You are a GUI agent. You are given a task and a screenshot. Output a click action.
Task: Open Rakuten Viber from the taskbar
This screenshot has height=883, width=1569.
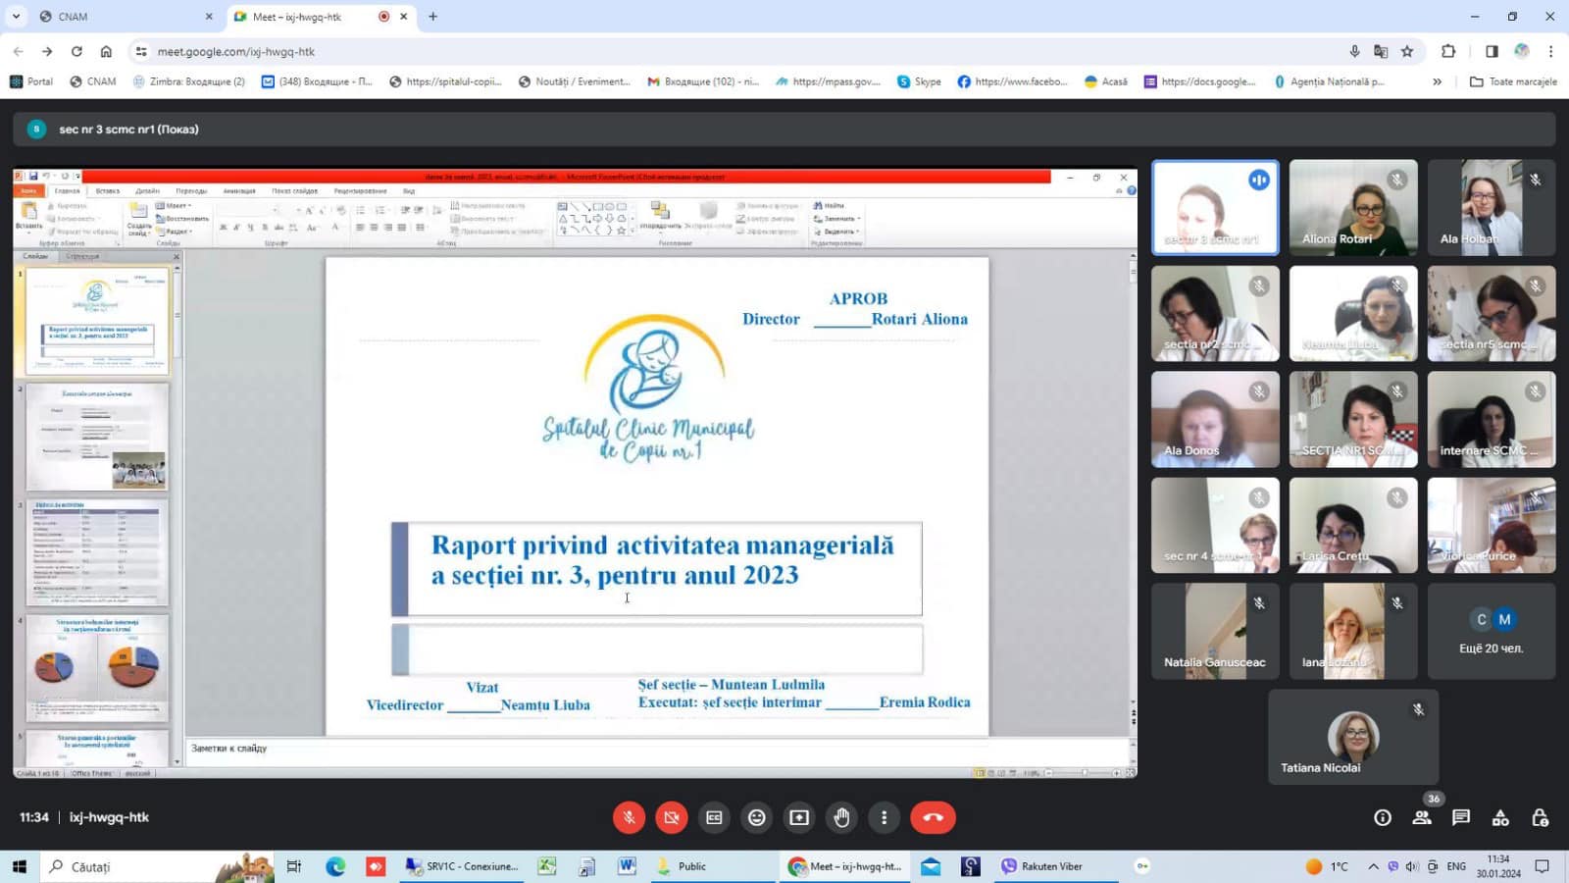1041,866
